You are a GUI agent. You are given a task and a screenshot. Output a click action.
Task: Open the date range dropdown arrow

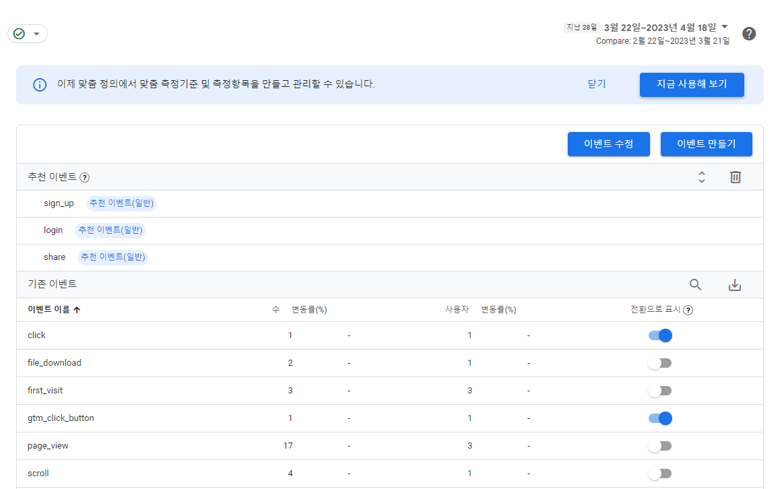click(725, 27)
